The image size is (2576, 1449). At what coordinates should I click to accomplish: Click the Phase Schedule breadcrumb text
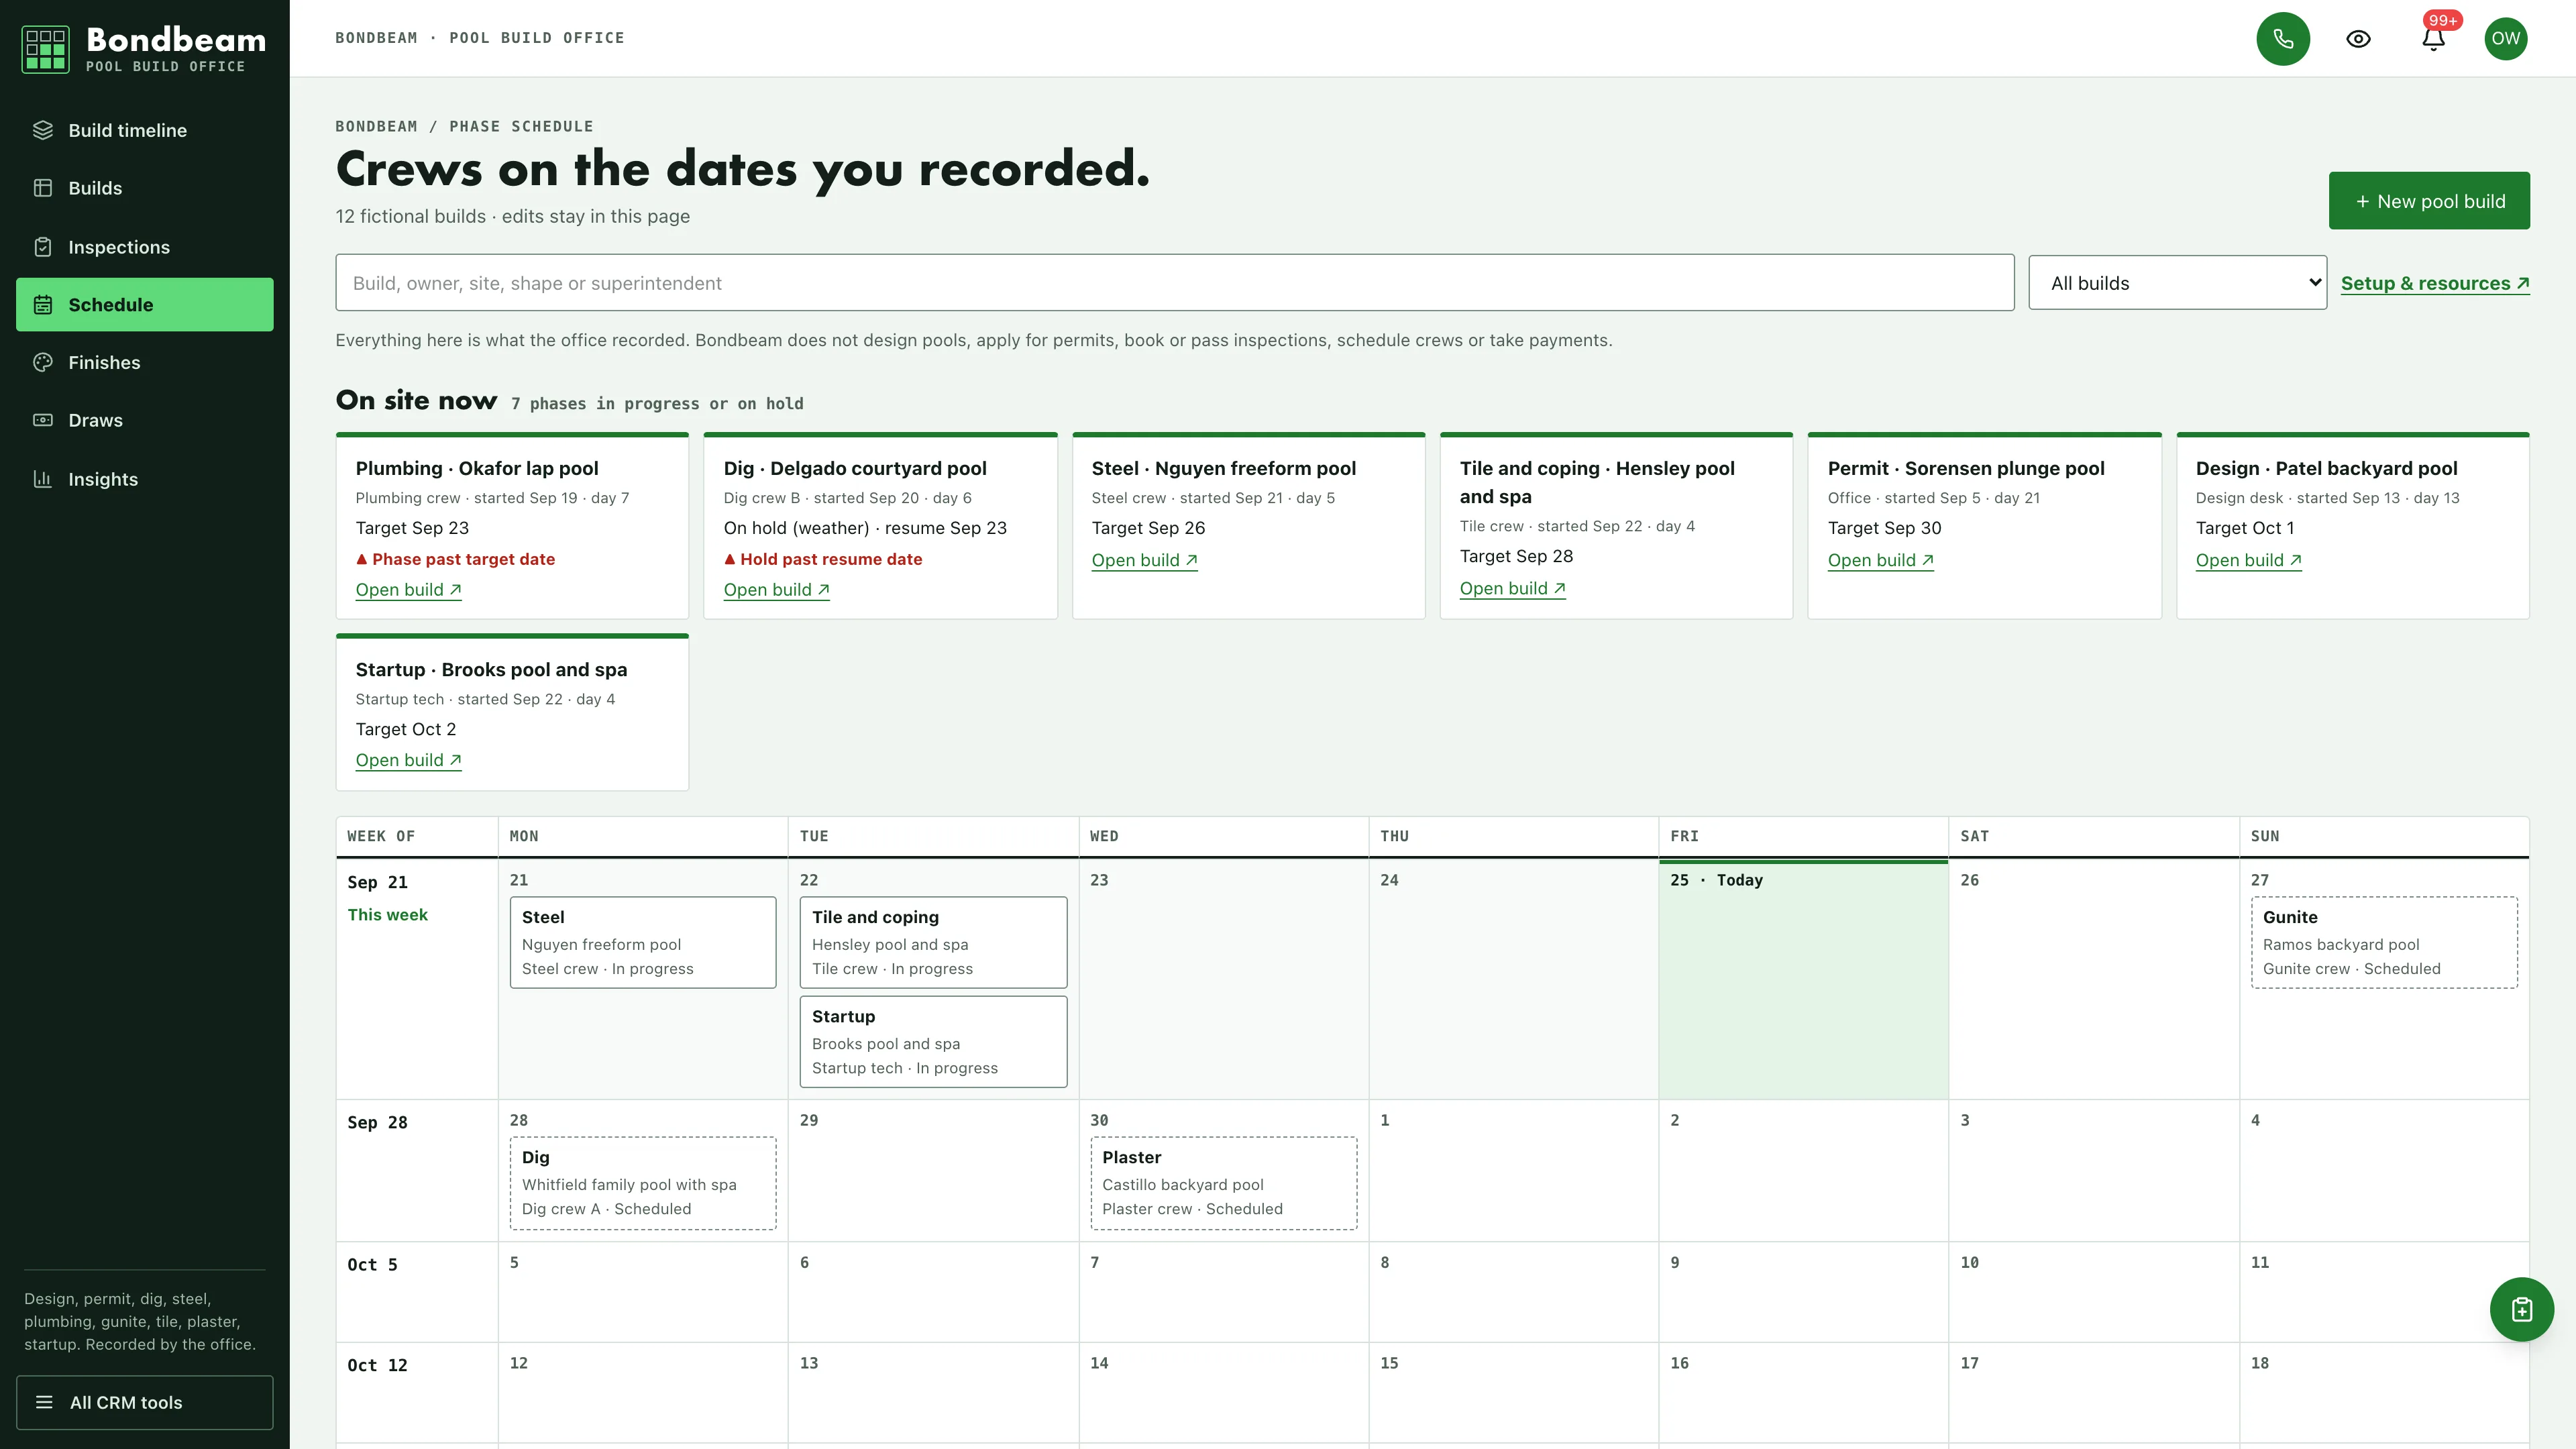[x=521, y=126]
